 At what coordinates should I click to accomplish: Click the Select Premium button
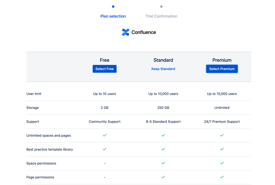point(222,69)
